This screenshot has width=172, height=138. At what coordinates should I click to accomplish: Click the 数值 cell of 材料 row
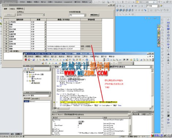click(63, 46)
